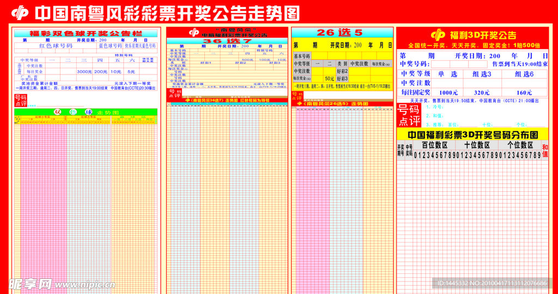Click the 福彩双色球开奖公告栏 heading

pyautogui.click(x=86, y=34)
